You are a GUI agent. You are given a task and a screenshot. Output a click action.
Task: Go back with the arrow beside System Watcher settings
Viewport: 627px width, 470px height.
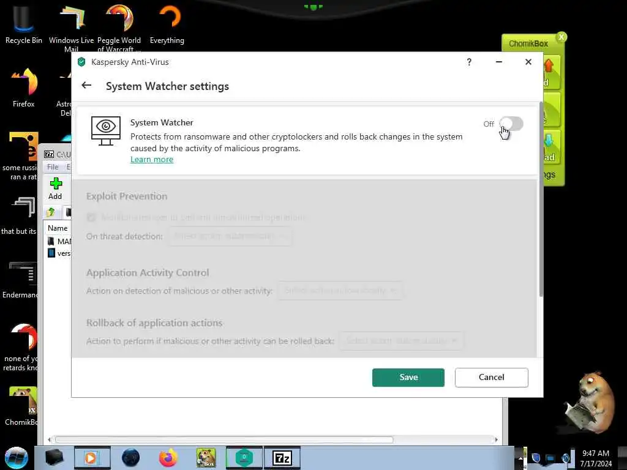[x=86, y=85]
